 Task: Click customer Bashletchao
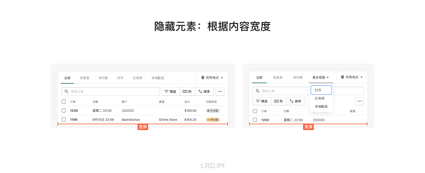[x=131, y=120]
